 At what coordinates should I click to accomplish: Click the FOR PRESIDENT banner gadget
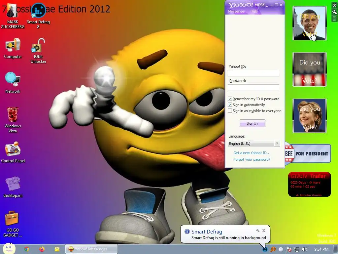(x=308, y=153)
